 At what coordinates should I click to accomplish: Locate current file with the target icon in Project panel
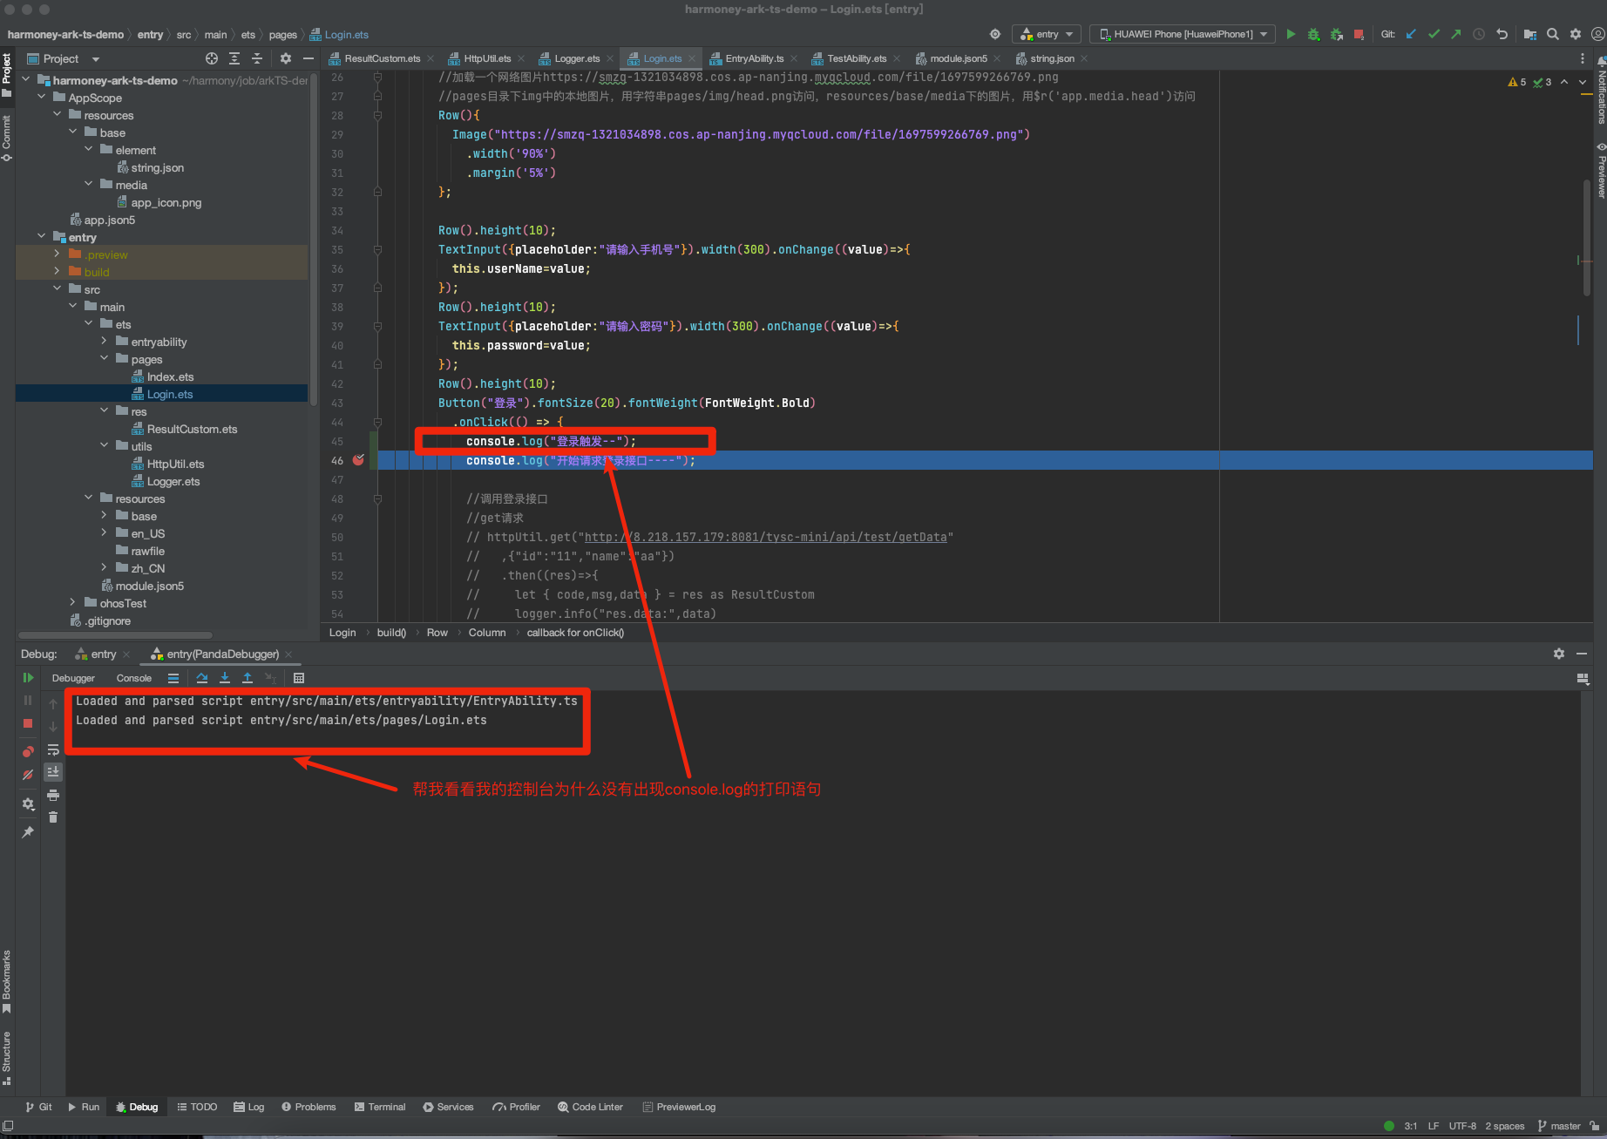(212, 58)
